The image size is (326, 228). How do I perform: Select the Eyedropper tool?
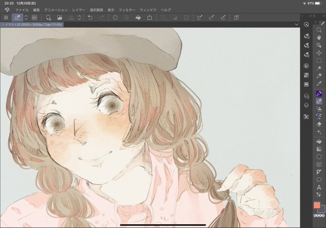coord(319,84)
